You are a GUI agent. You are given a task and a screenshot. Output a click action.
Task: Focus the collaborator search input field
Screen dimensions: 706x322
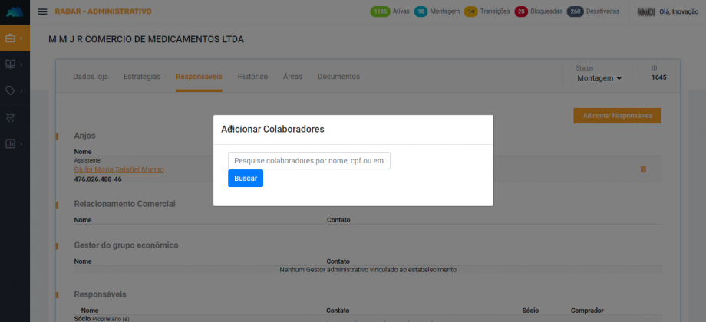click(308, 160)
